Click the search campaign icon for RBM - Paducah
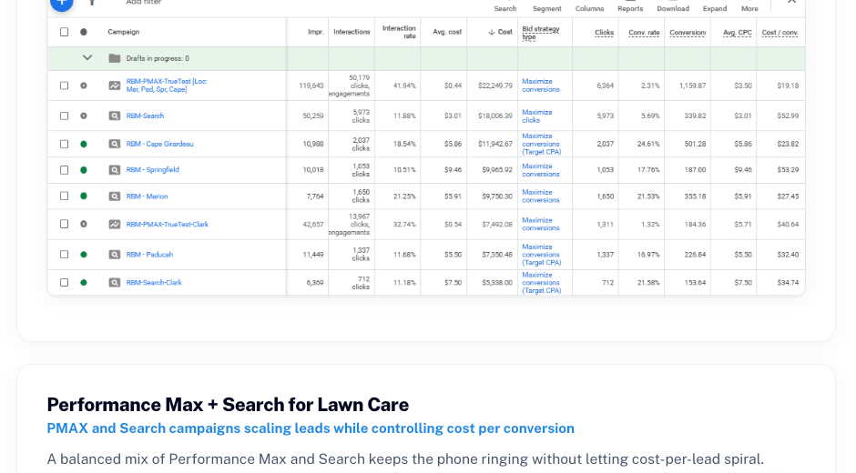 (x=114, y=254)
